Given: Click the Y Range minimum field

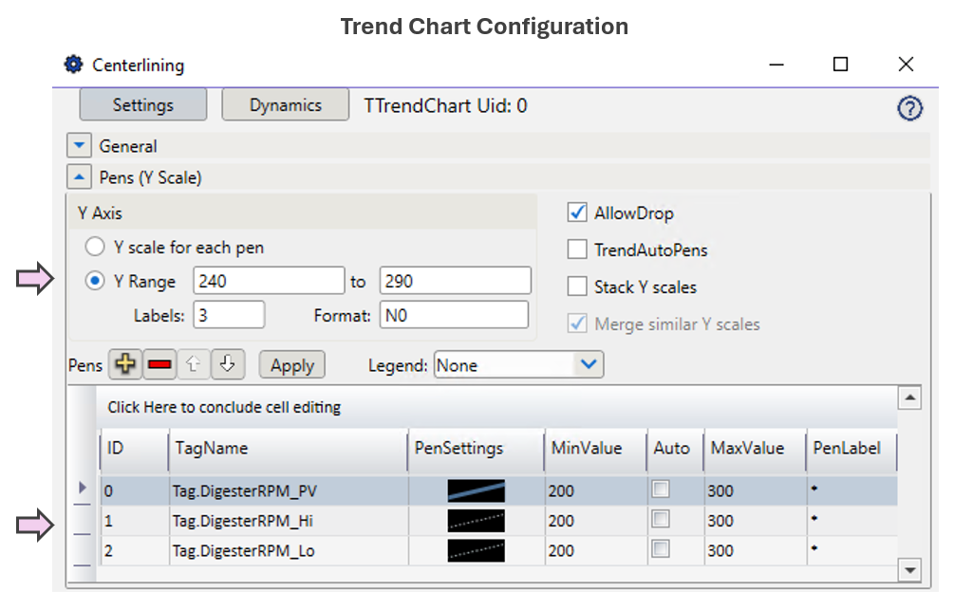Looking at the screenshot, I should 268,281.
